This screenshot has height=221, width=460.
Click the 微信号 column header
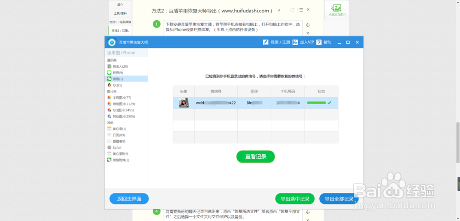[216, 91]
